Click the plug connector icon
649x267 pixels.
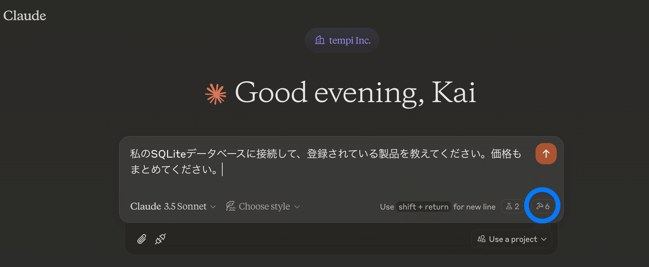(x=160, y=239)
